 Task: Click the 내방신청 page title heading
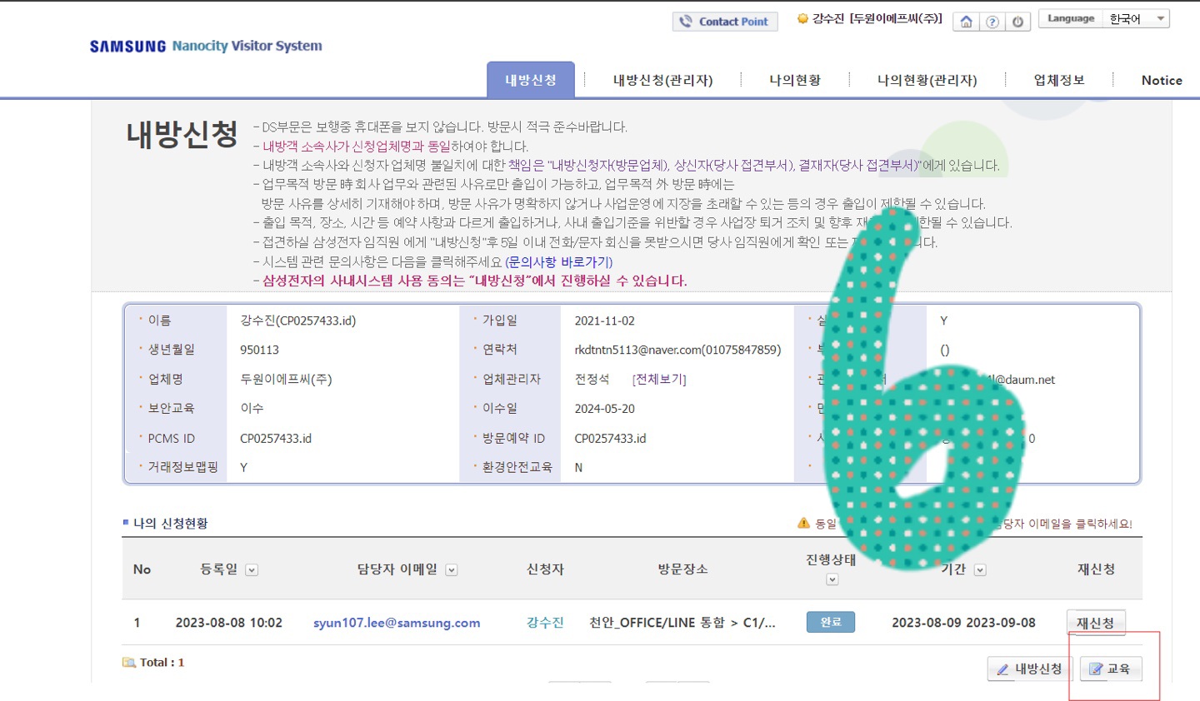point(182,134)
